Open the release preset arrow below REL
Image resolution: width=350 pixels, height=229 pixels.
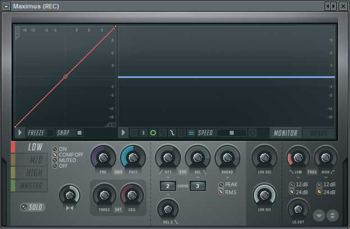[x=198, y=178]
